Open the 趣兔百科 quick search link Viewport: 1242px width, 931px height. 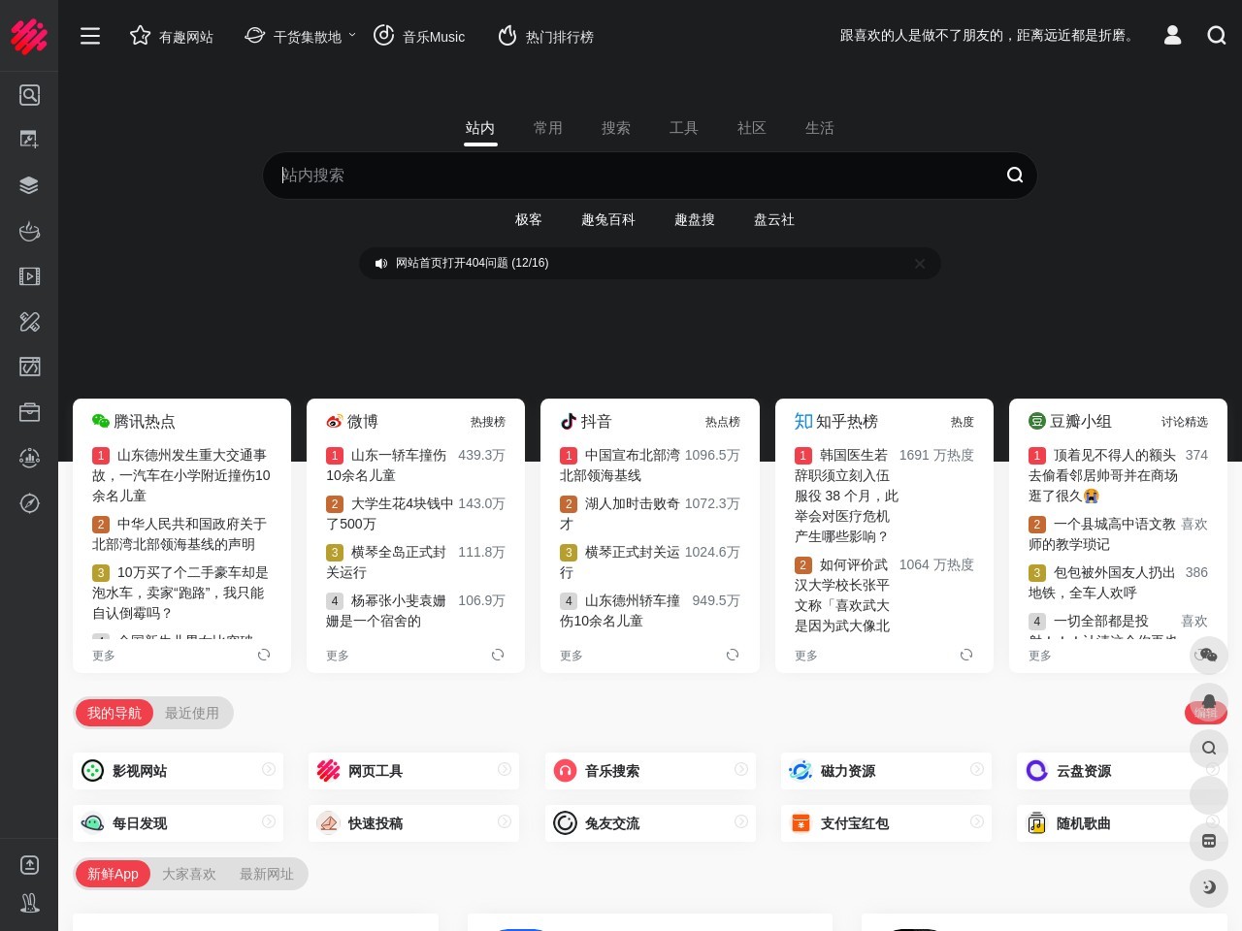coord(609,219)
